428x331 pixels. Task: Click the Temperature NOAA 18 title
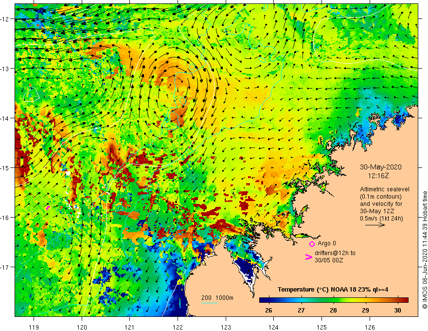coord(333,290)
